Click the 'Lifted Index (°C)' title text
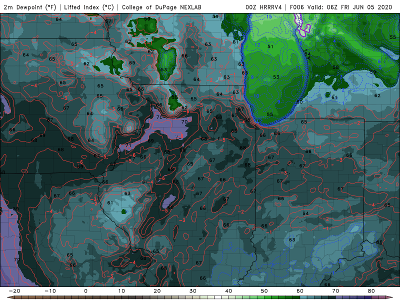The width and height of the screenshot is (400, 300). 89,7
